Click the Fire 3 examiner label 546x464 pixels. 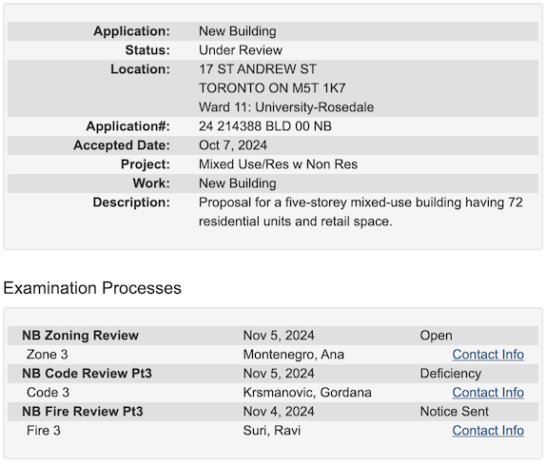pyautogui.click(x=44, y=431)
